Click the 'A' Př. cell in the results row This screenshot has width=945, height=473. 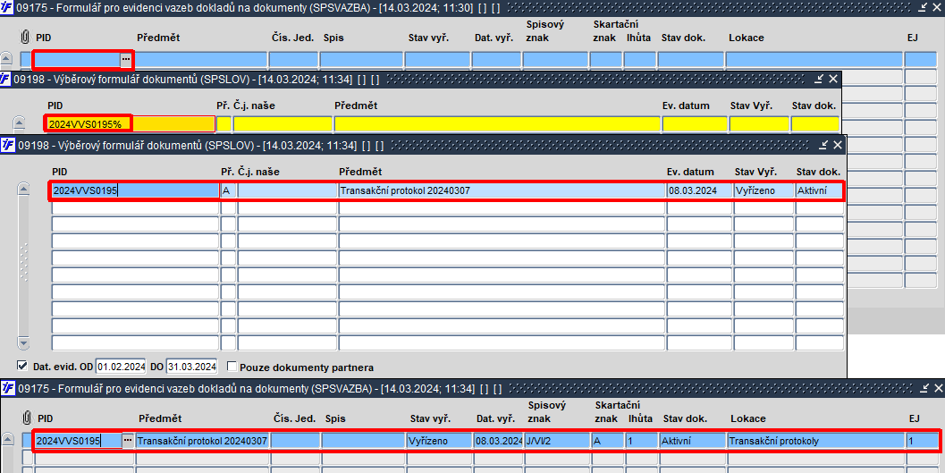tap(228, 190)
